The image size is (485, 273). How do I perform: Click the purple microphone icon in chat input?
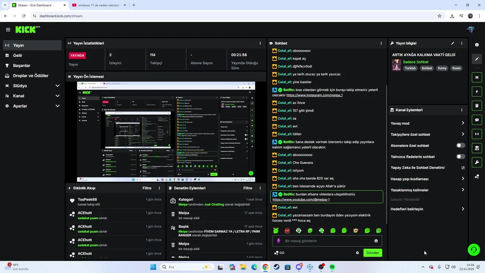click(x=278, y=241)
